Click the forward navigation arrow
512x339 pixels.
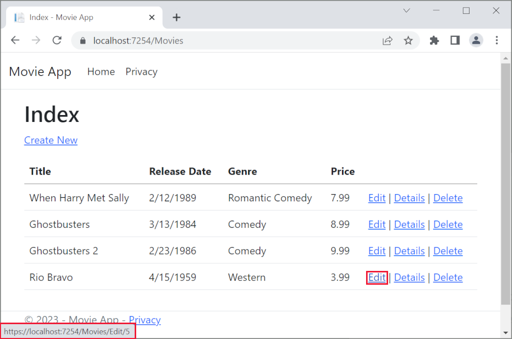pos(36,40)
